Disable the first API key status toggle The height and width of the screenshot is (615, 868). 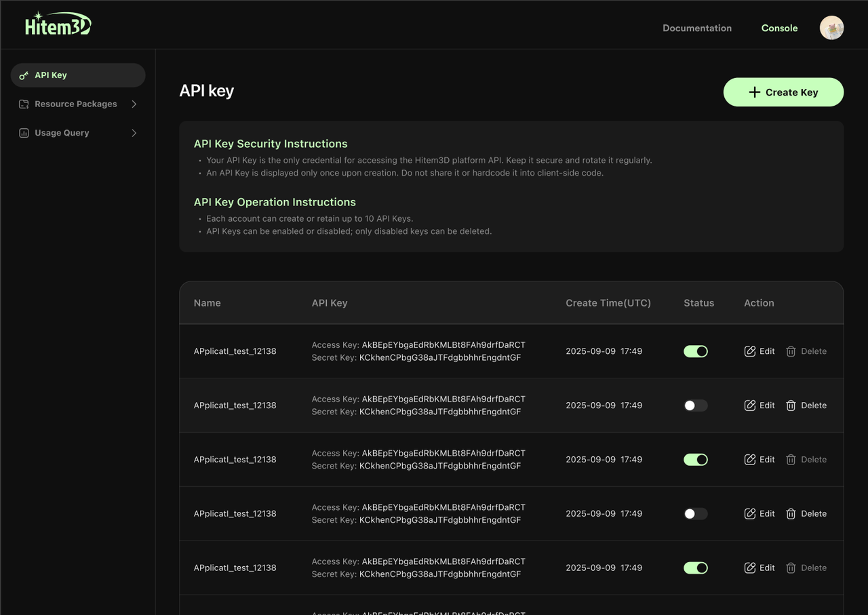[696, 351]
